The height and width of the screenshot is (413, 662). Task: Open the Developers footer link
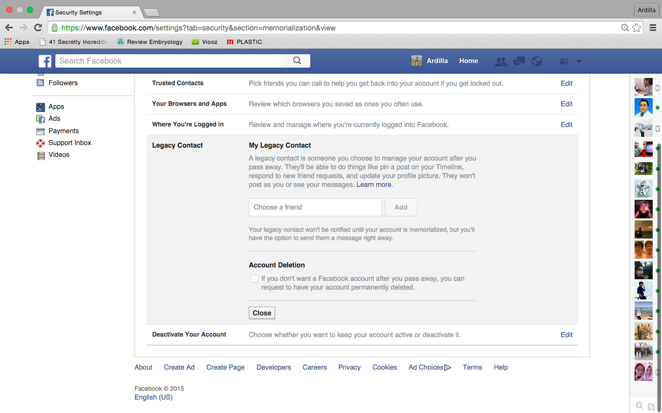tap(274, 368)
